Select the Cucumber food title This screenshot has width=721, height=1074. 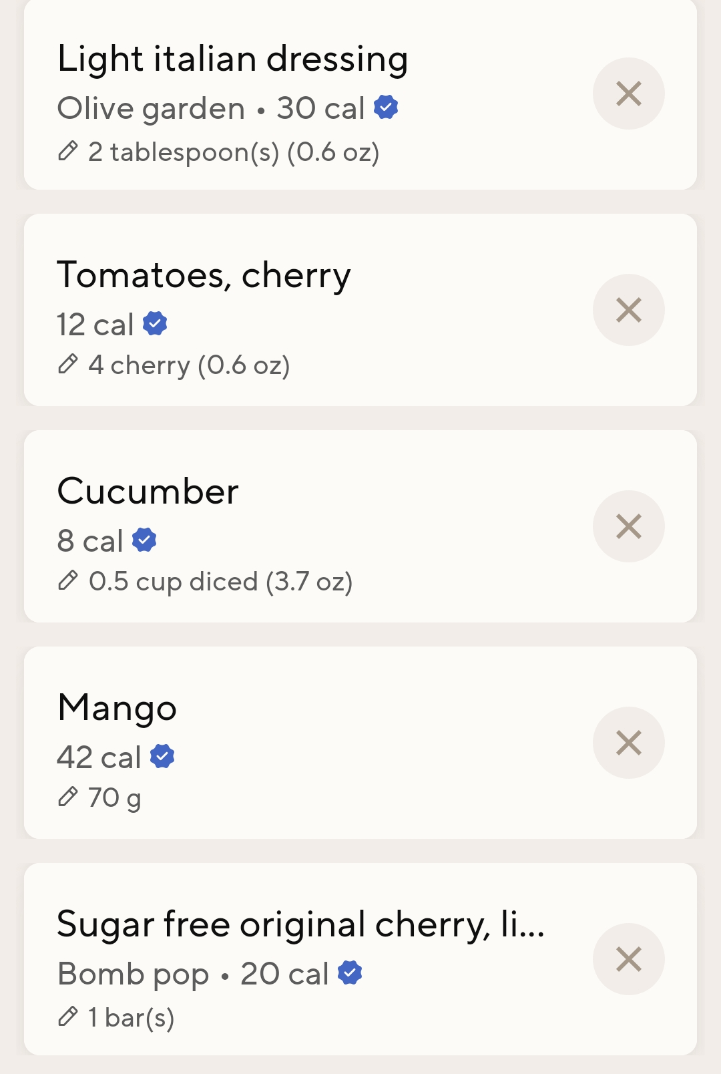(x=148, y=492)
